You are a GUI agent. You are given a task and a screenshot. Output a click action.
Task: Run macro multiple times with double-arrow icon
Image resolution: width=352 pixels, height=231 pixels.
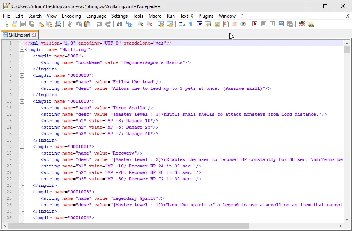tap(281, 24)
